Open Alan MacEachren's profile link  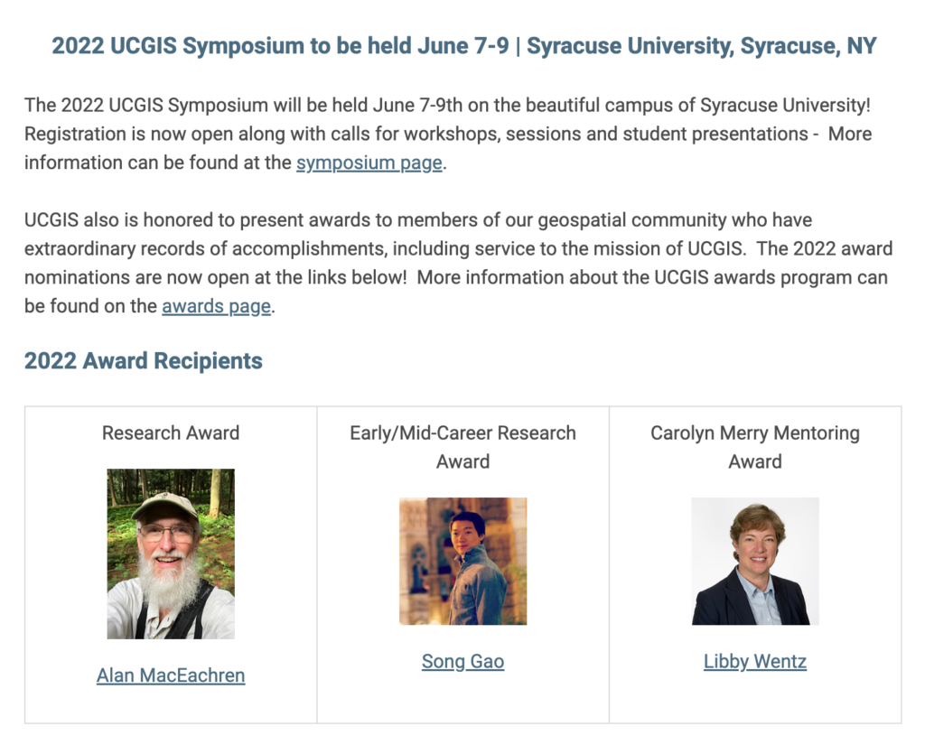tap(171, 675)
